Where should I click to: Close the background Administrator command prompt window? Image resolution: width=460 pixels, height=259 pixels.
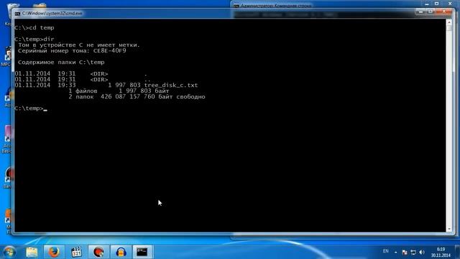click(x=450, y=4)
